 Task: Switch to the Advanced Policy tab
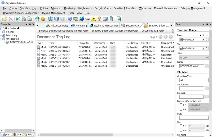[57, 25]
